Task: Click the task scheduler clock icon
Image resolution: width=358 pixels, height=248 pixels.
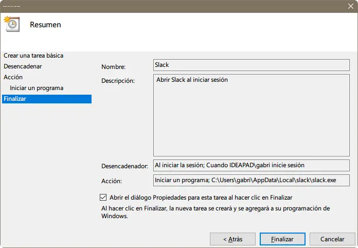Action: (x=12, y=24)
